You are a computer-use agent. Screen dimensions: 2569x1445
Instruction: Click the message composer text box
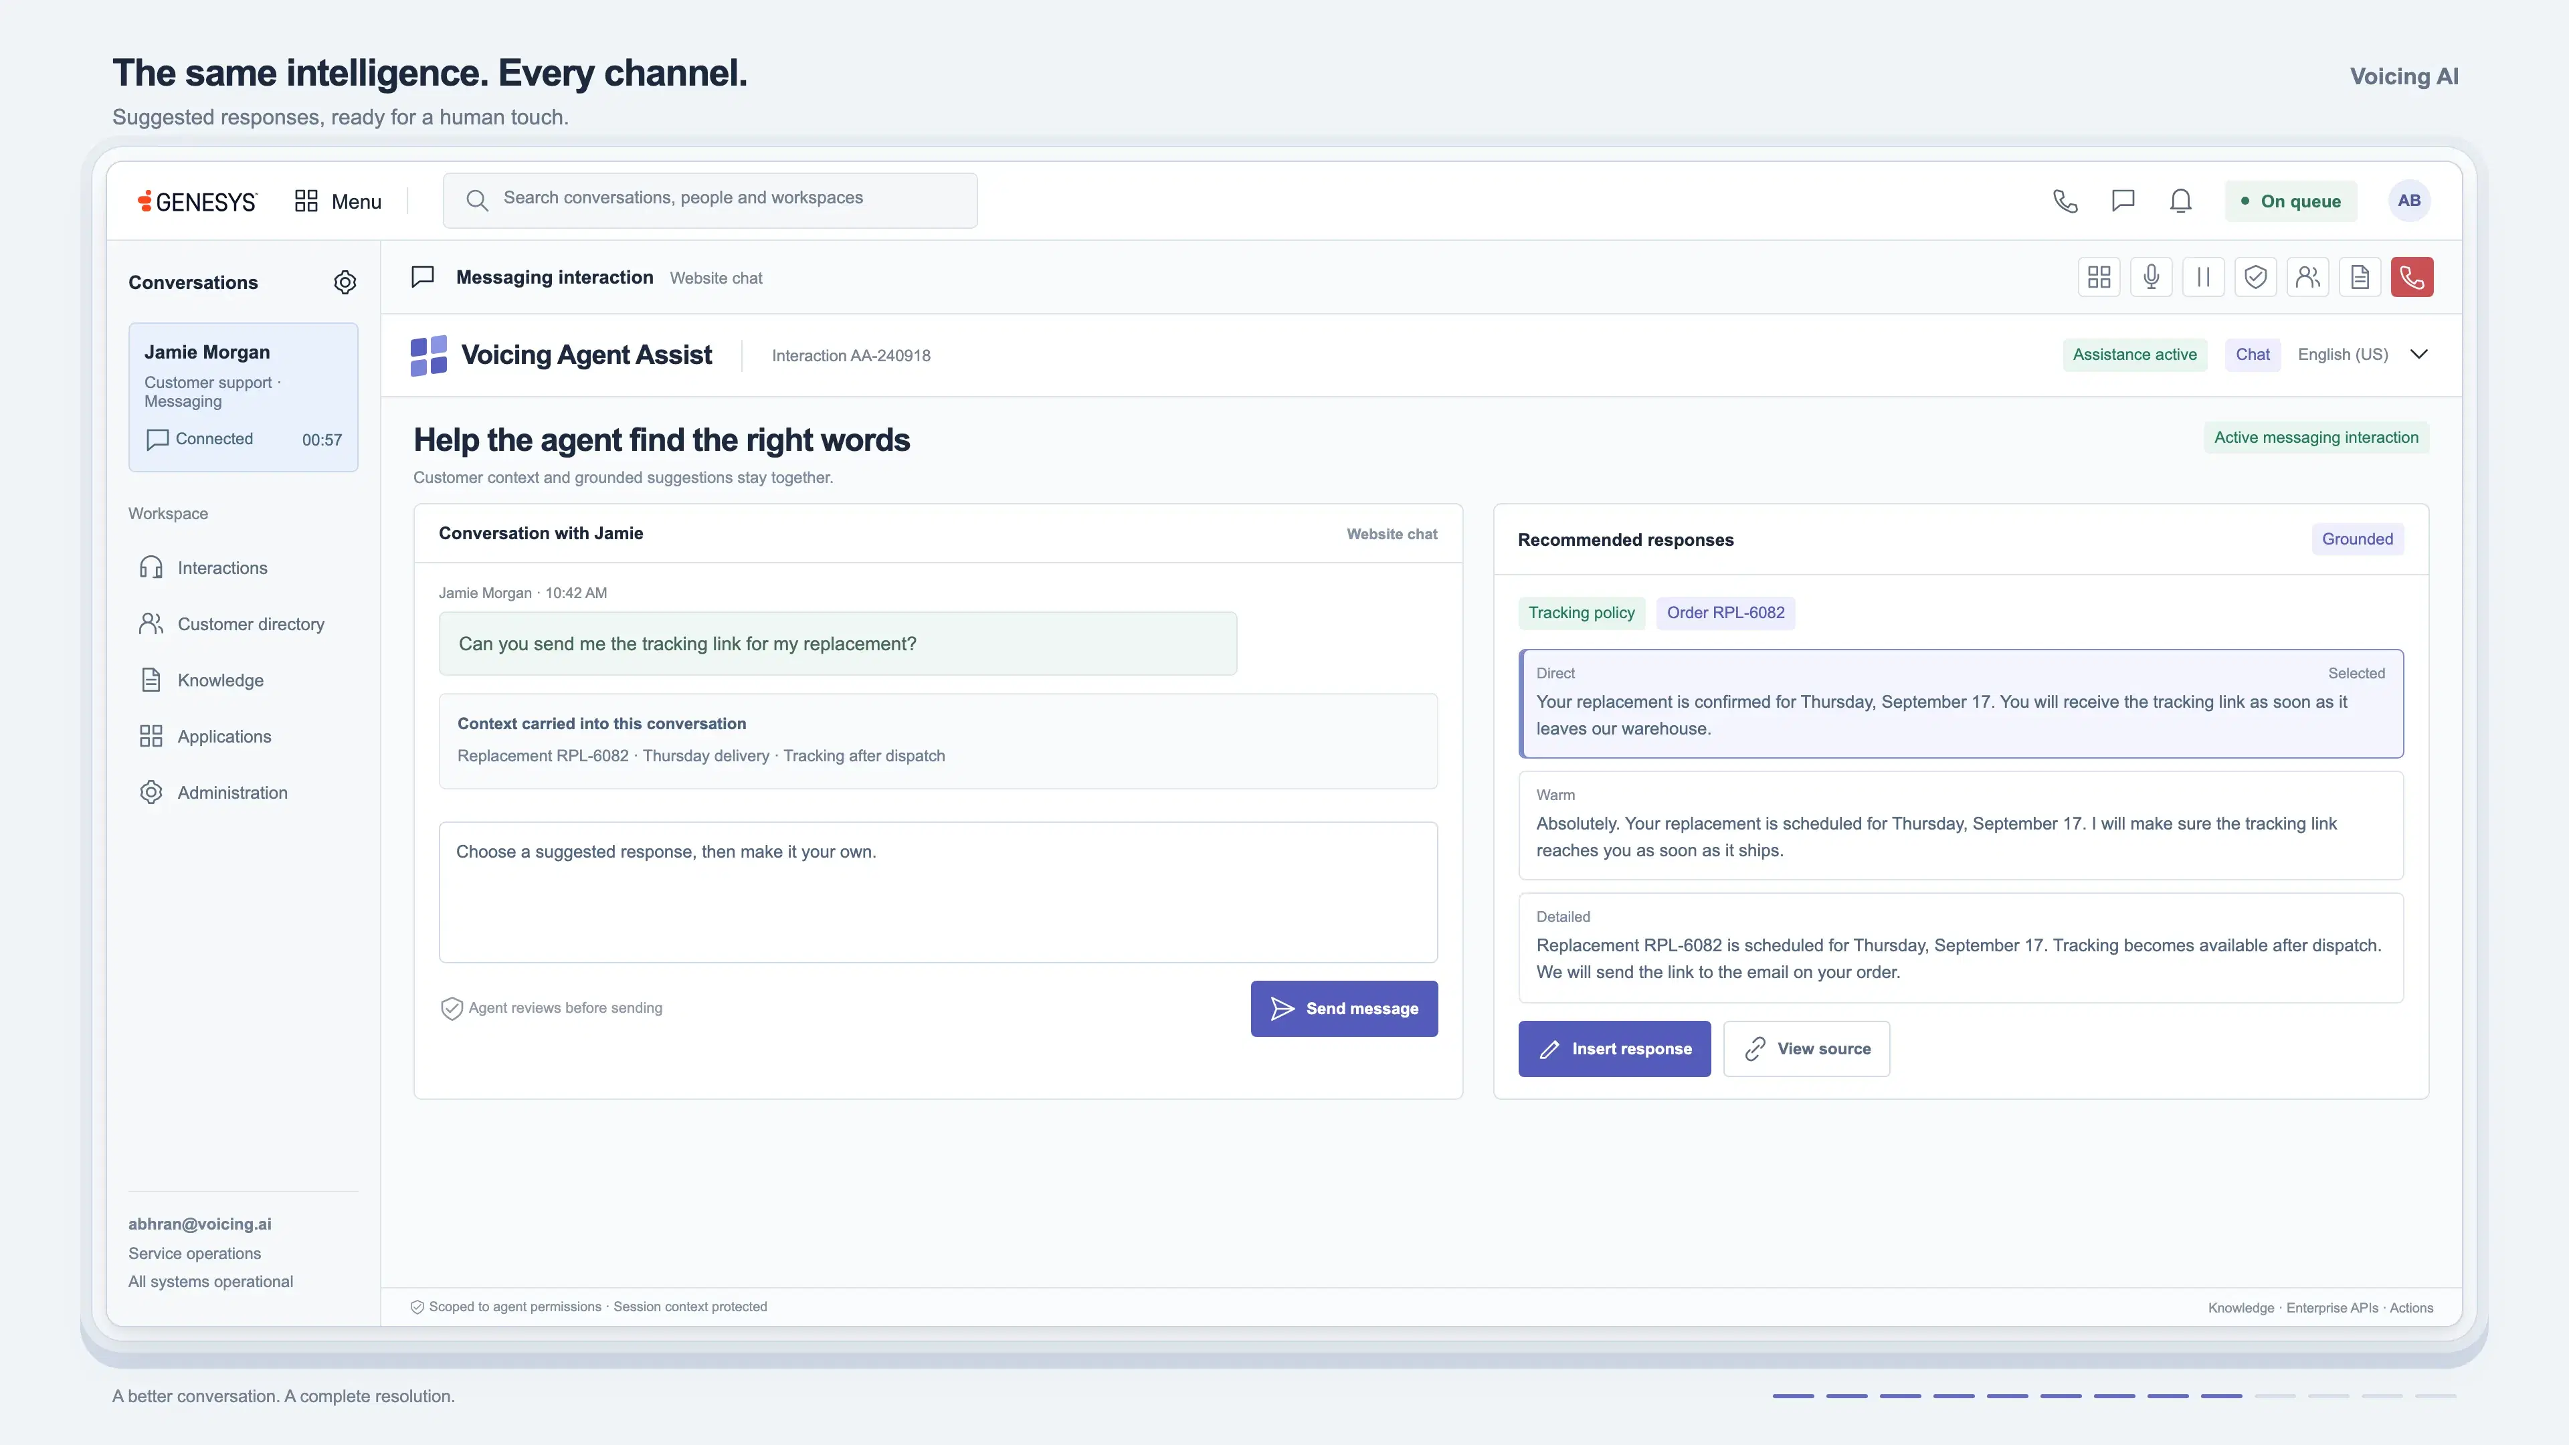click(939, 892)
